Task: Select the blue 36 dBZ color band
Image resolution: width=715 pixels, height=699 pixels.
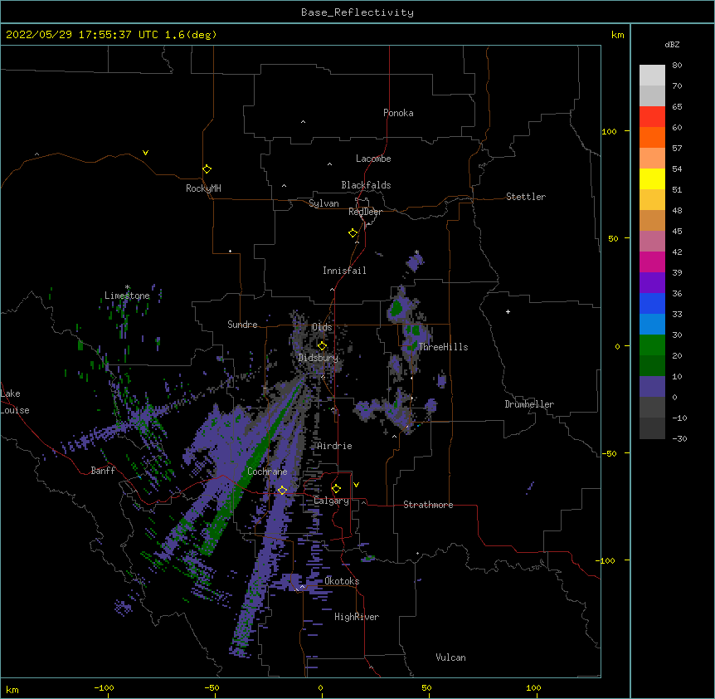Action: [652, 303]
